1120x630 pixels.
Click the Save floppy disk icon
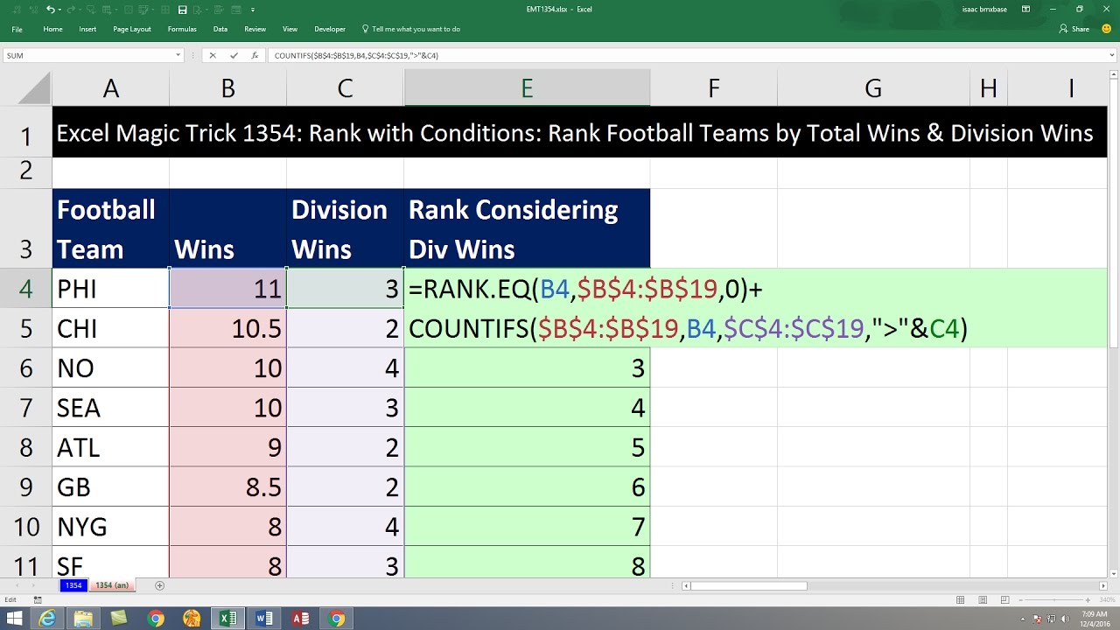(x=182, y=10)
